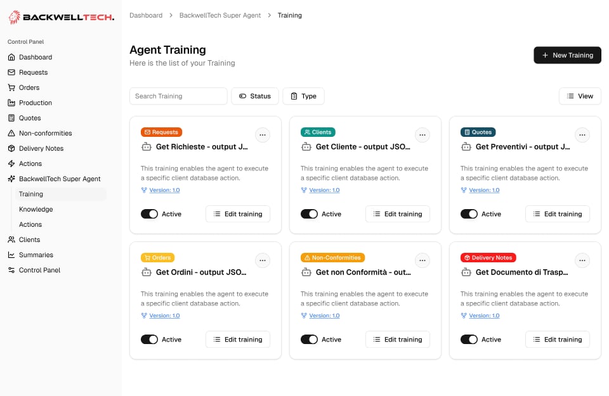Click the BackwellTech Super Agent breadcrumb
This screenshot has width=609, height=396.
tap(220, 15)
